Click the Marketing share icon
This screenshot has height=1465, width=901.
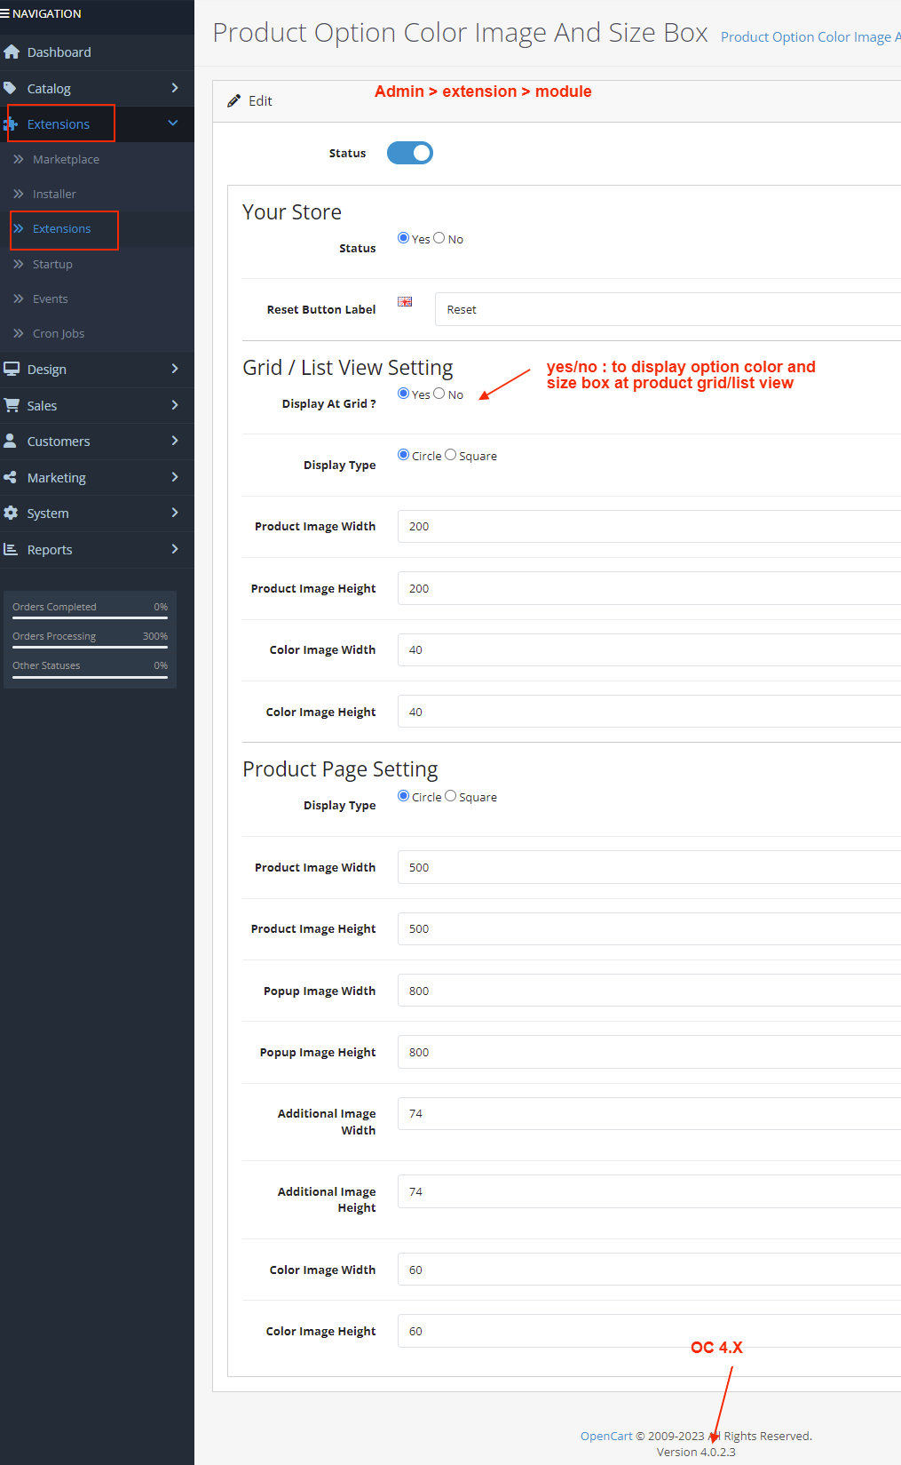point(11,477)
